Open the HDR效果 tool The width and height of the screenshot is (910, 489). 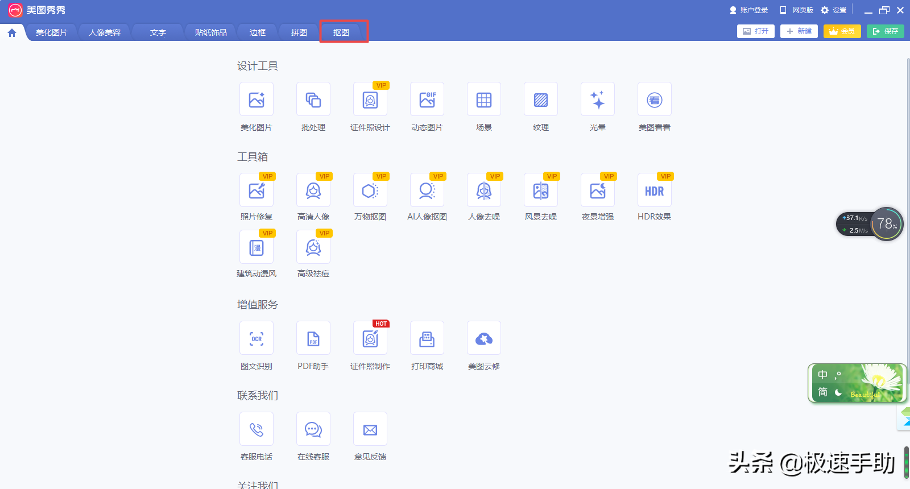click(x=654, y=191)
